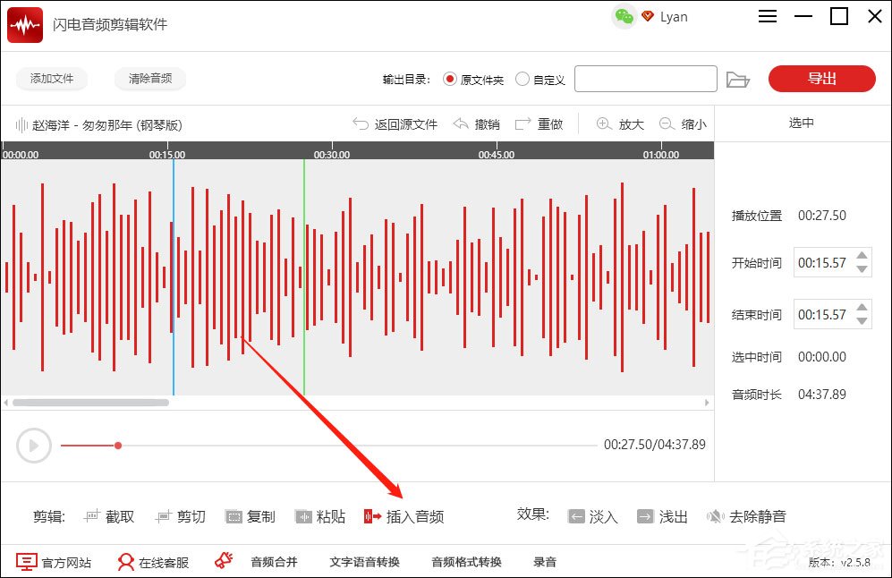Viewport: 892px width, 578px height.
Task: Open the 官方网站 official website link
Action: (44, 561)
